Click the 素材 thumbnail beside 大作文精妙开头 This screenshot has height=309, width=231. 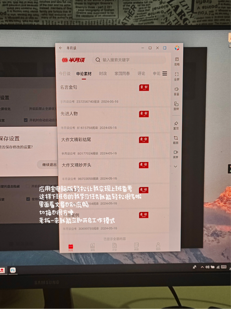144,165
